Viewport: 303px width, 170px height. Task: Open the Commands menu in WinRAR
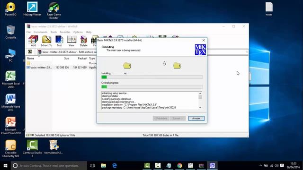40,32
